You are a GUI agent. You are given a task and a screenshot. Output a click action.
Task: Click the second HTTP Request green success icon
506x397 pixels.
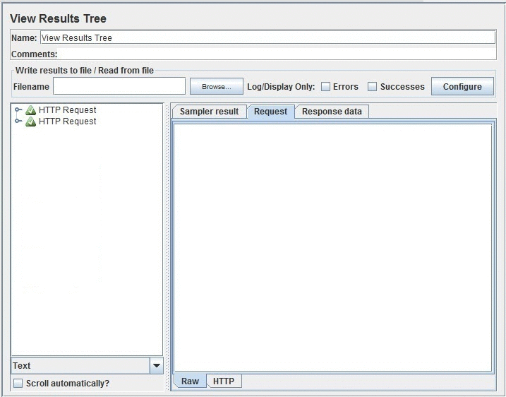(30, 122)
